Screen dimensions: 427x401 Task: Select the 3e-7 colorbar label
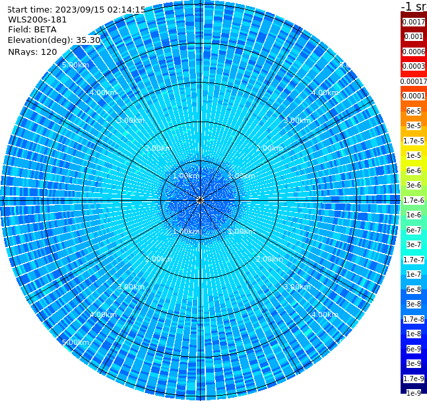(x=414, y=245)
